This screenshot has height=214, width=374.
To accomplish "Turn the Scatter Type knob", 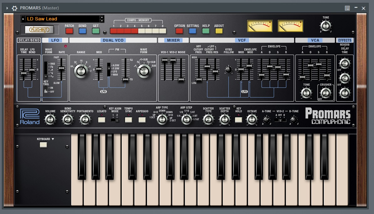I will pos(208,119).
